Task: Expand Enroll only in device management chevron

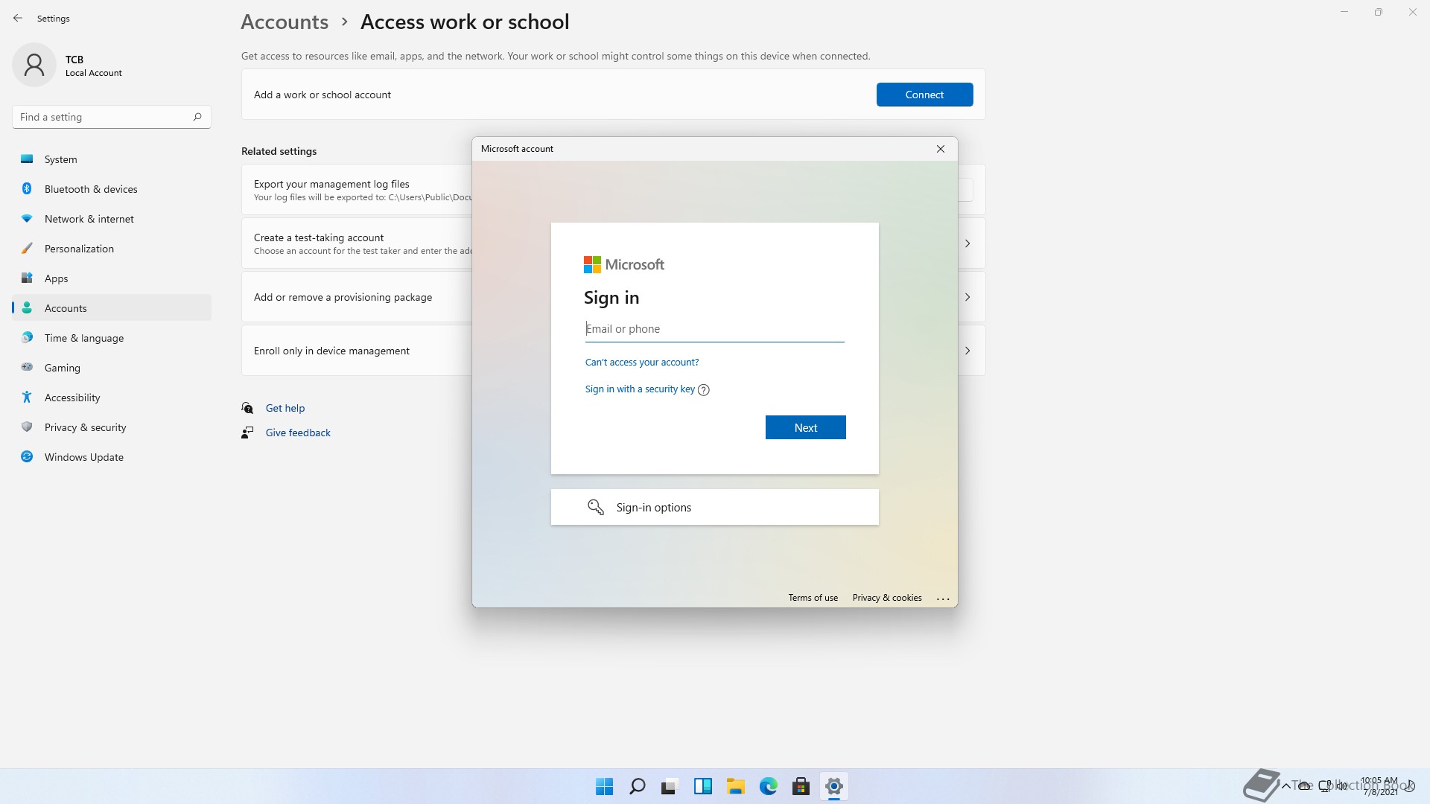Action: point(967,351)
